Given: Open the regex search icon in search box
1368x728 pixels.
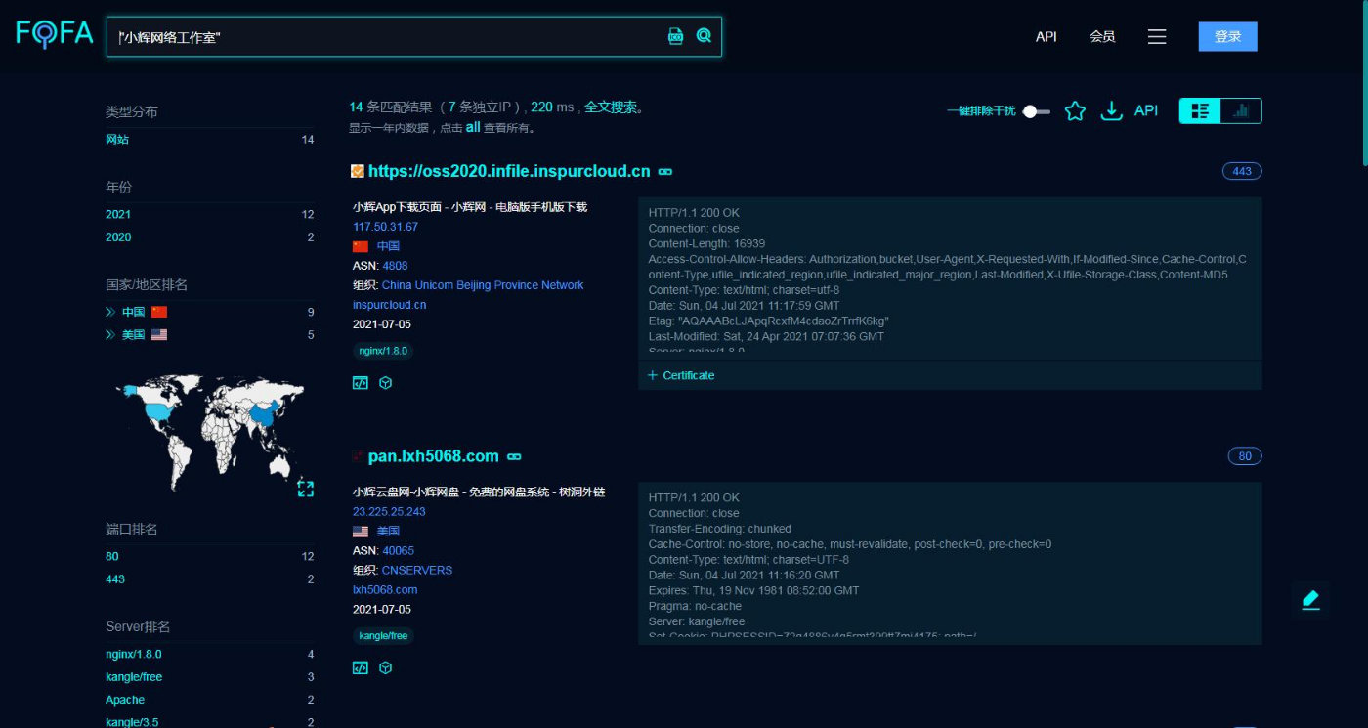Looking at the screenshot, I should pyautogui.click(x=675, y=36).
